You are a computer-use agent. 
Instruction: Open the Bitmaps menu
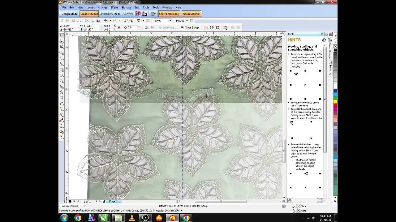(x=126, y=7)
